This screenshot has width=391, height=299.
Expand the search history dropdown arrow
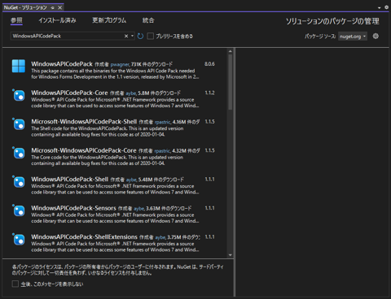coord(132,36)
